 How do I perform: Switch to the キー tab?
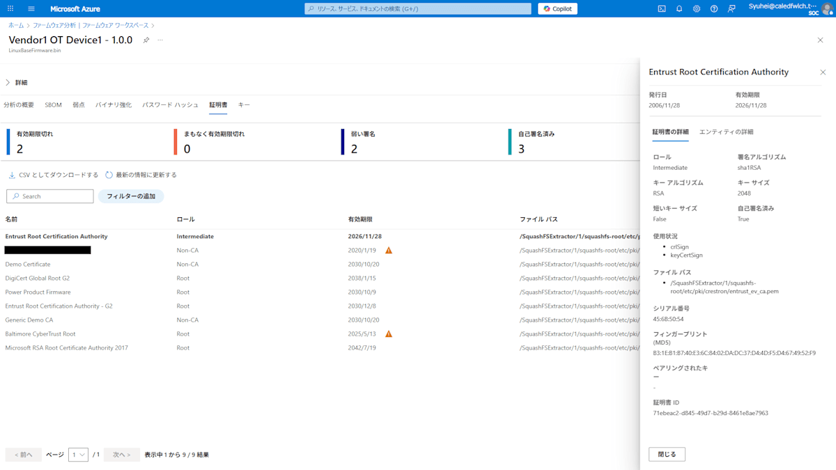click(244, 105)
